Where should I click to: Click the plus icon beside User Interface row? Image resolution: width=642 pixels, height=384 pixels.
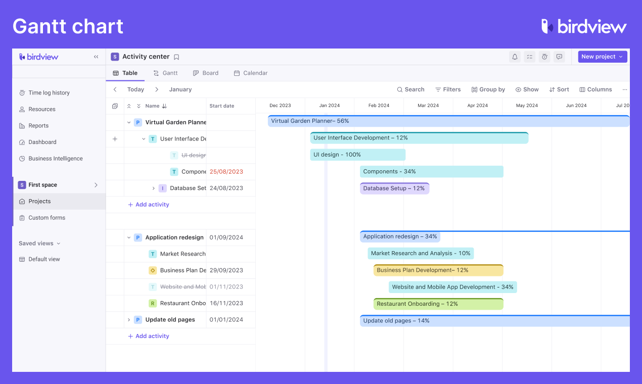point(115,139)
